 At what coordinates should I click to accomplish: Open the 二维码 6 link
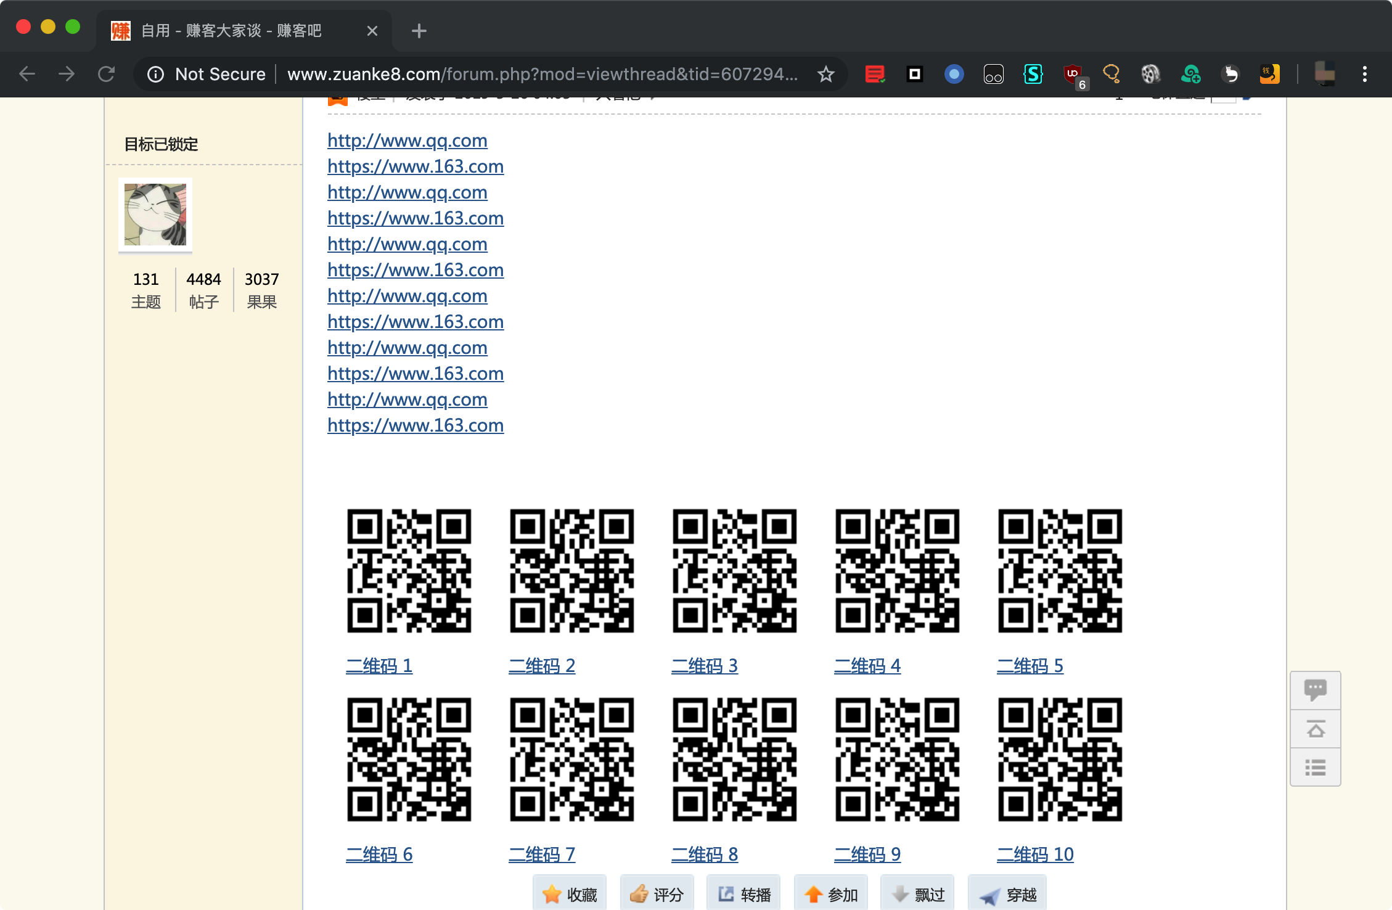pyautogui.click(x=379, y=855)
